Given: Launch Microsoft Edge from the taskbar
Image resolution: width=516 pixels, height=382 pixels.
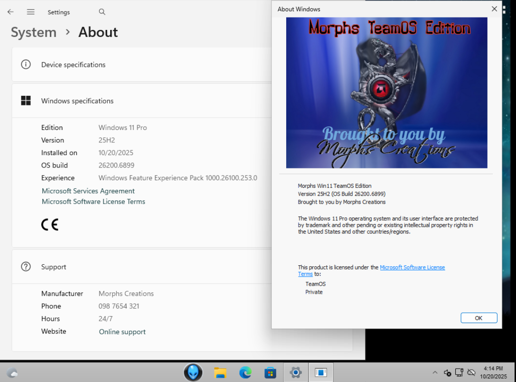Looking at the screenshot, I should tap(245, 373).
